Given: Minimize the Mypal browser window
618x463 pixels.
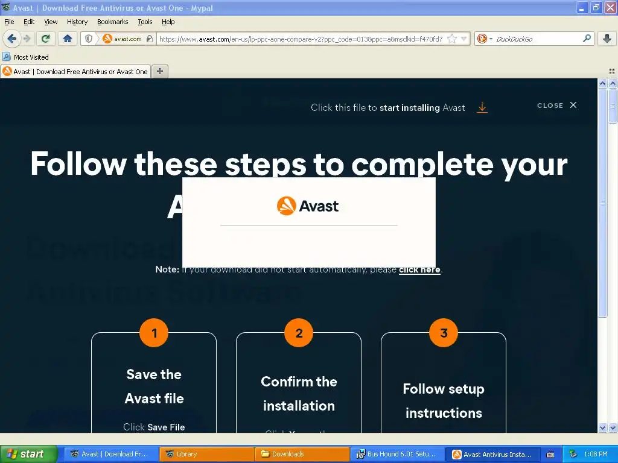Looking at the screenshot, I should [582, 7].
